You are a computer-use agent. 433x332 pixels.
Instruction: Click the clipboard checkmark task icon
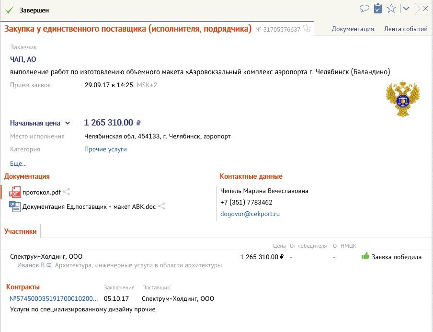(378, 8)
